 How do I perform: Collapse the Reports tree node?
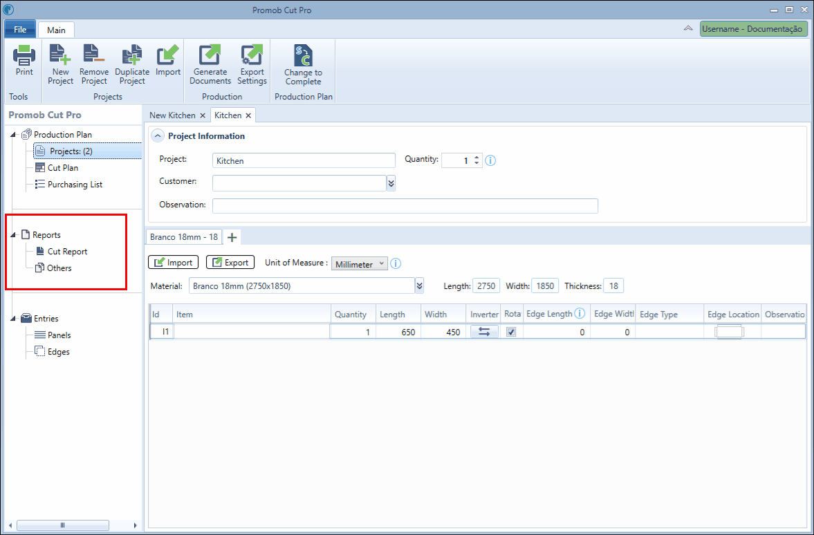click(x=14, y=235)
